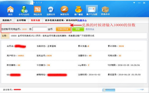The image size is (149, 93).
Task: Focus the 金币 amount input field
Action: point(40,29)
